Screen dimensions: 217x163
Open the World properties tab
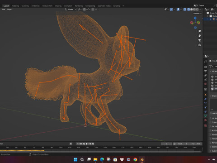point(205,84)
